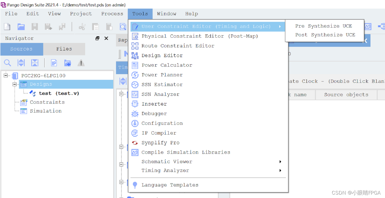Click the Open project folder icon
Viewport: 385px width, 198px height.
[x=21, y=27]
